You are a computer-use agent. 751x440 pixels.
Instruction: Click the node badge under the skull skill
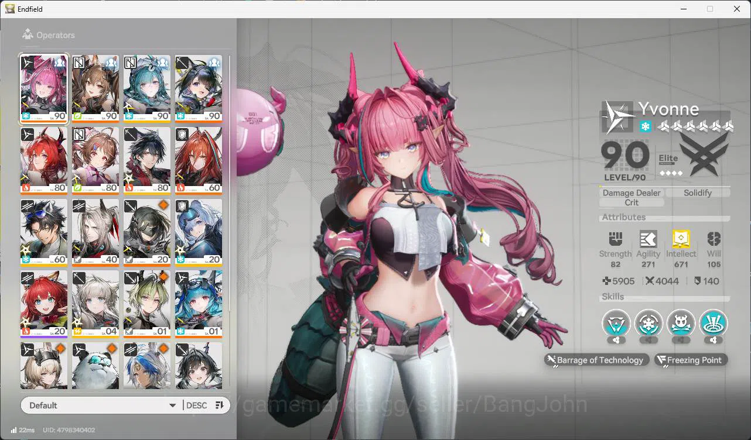point(681,340)
